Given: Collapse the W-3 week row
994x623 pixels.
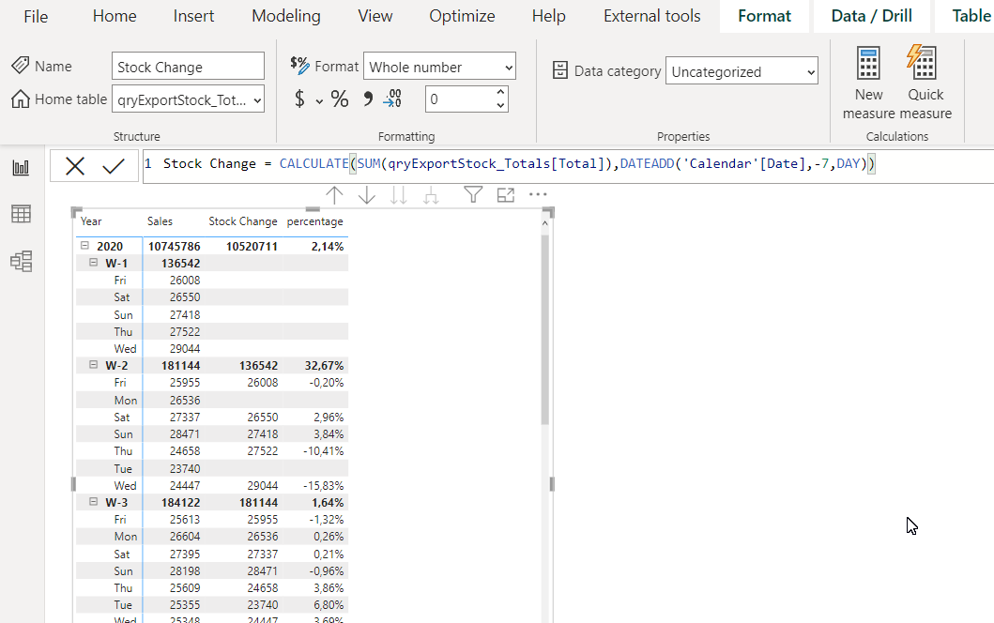Looking at the screenshot, I should pyautogui.click(x=93, y=501).
